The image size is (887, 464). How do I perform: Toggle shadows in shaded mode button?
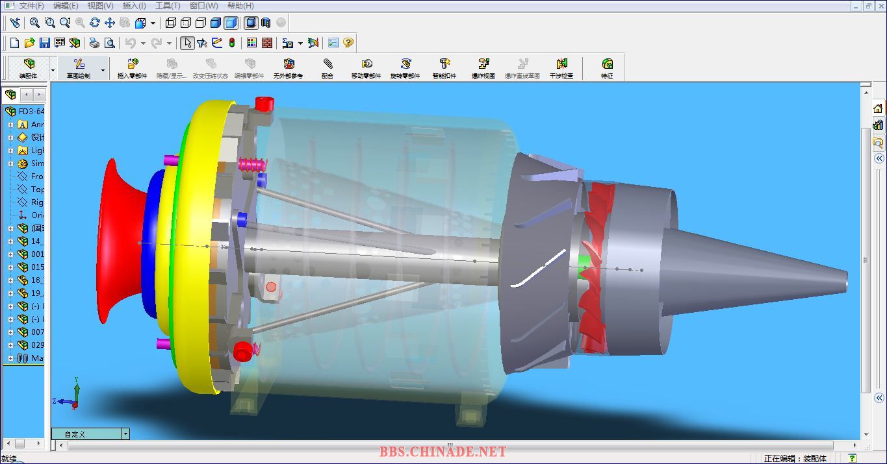[x=251, y=23]
